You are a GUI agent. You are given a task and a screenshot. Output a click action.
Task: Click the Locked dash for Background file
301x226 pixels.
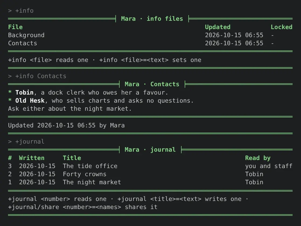tap(272, 35)
